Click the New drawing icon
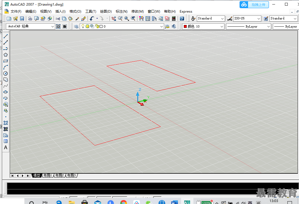The image size is (299, 204). 9,19
